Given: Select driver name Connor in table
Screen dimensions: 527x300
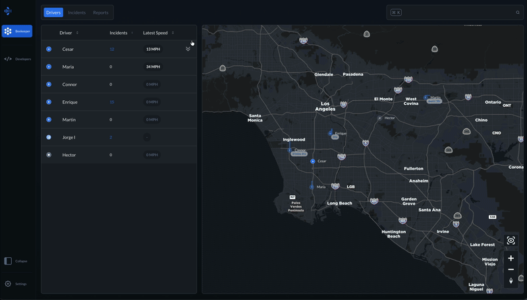Looking at the screenshot, I should pos(70,84).
